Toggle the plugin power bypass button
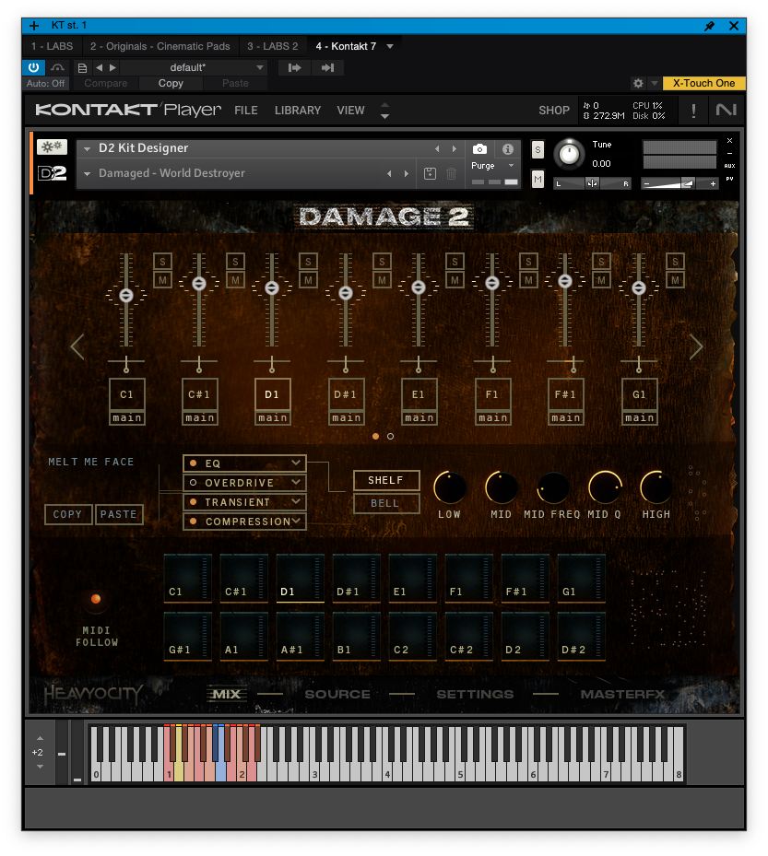This screenshot has height=856, width=768. 33,67
